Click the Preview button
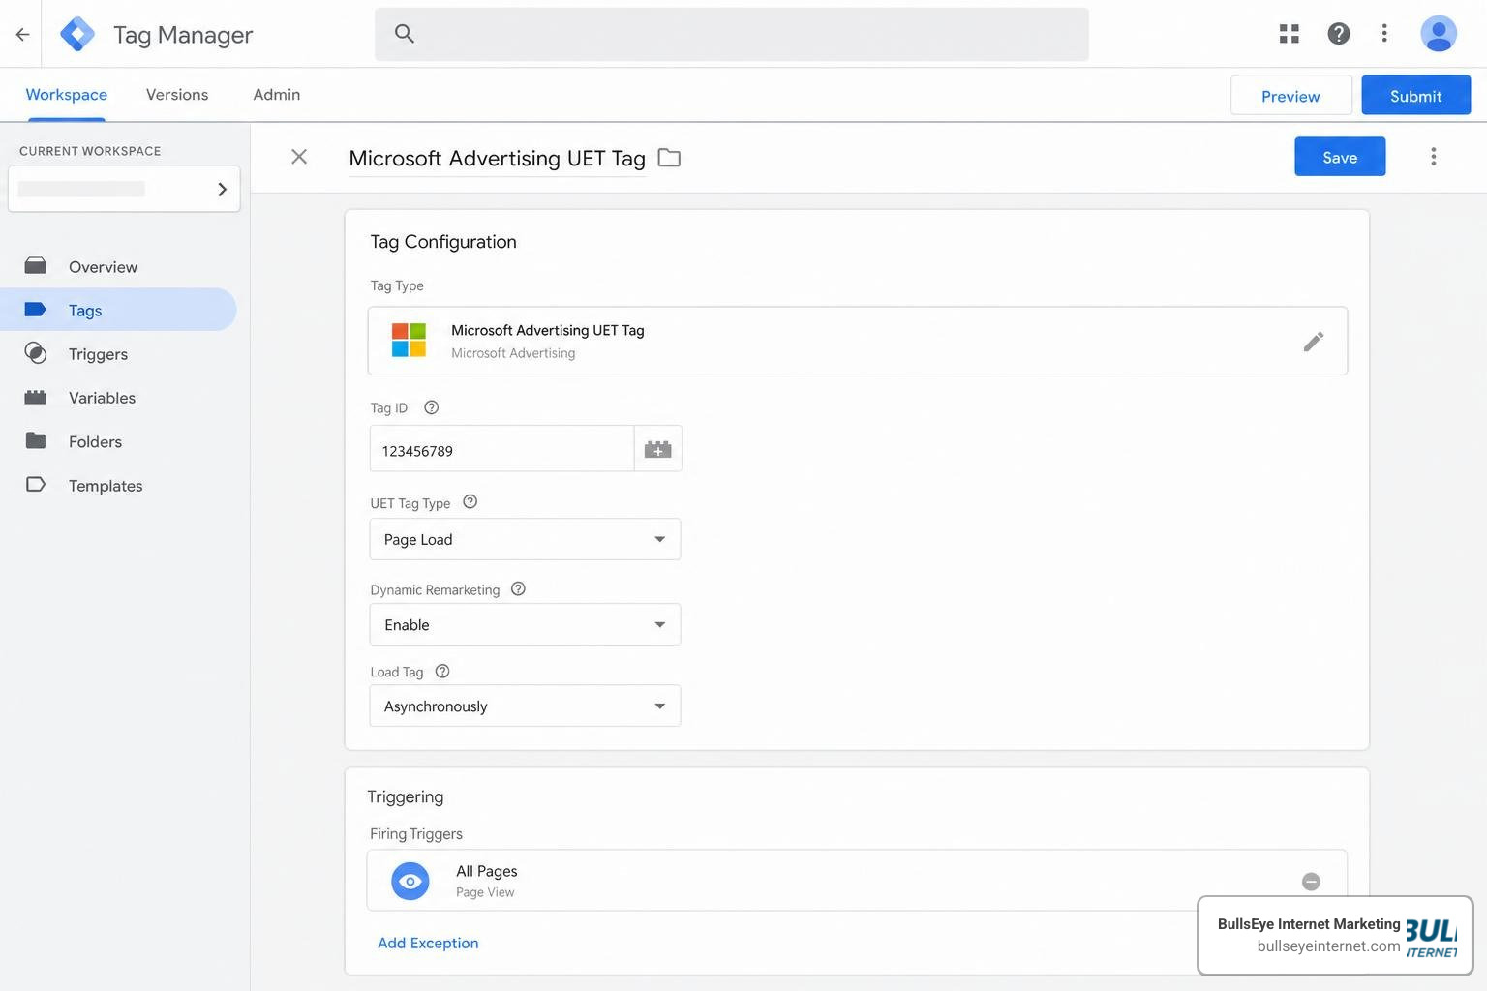Screen dimensions: 1487x991 pos(1290,96)
